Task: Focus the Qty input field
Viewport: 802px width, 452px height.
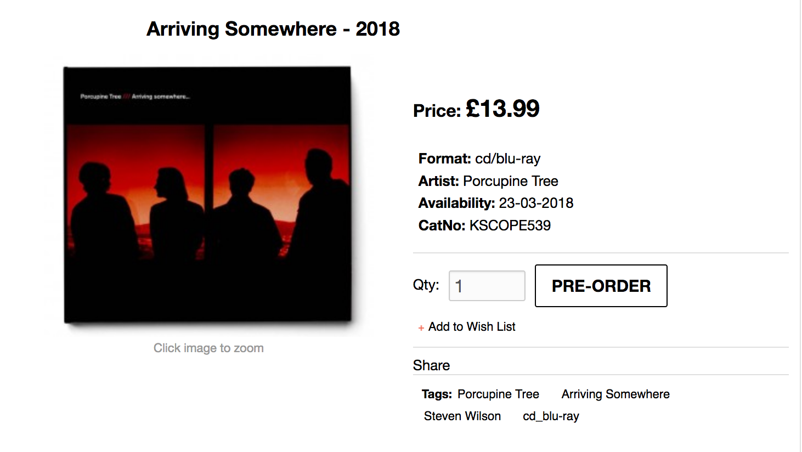Action: click(487, 286)
